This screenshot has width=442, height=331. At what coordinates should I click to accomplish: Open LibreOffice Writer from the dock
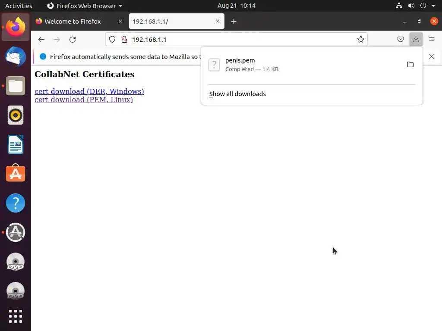tap(16, 144)
